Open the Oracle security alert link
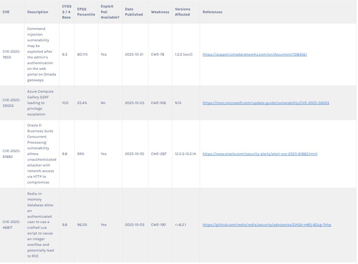Screen dimensions: 358x264 pos(260,154)
